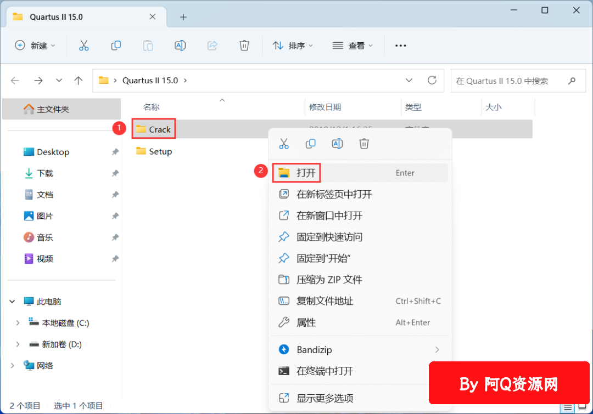Collapse the 此电脑 tree node

[12, 302]
